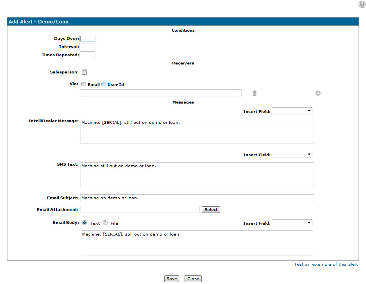Choose File radio for Email Body
Viewport: 366px width, 284px height.
coord(105,223)
